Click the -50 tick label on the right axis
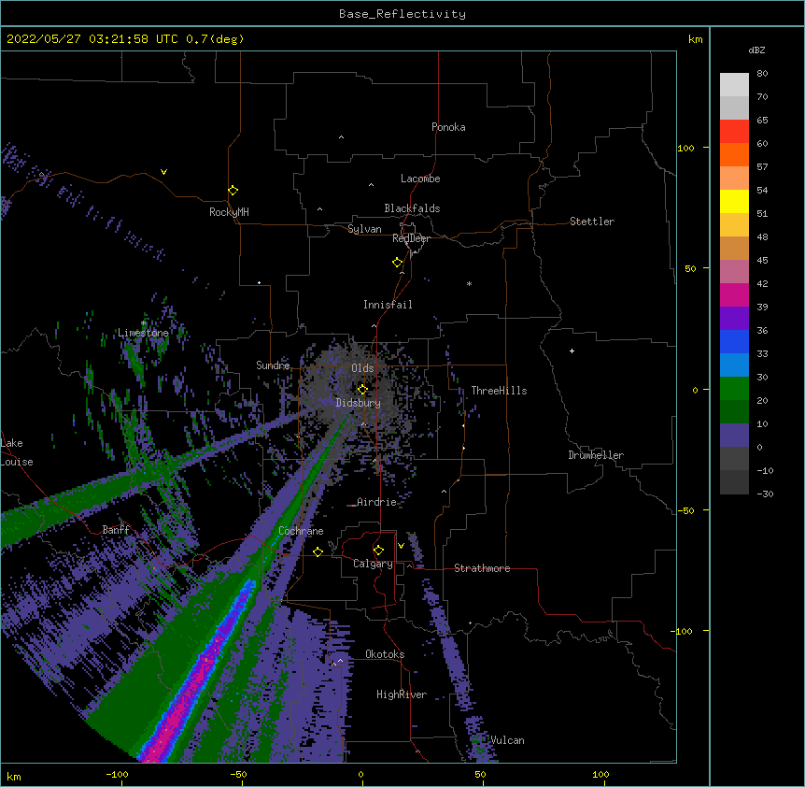 685,510
